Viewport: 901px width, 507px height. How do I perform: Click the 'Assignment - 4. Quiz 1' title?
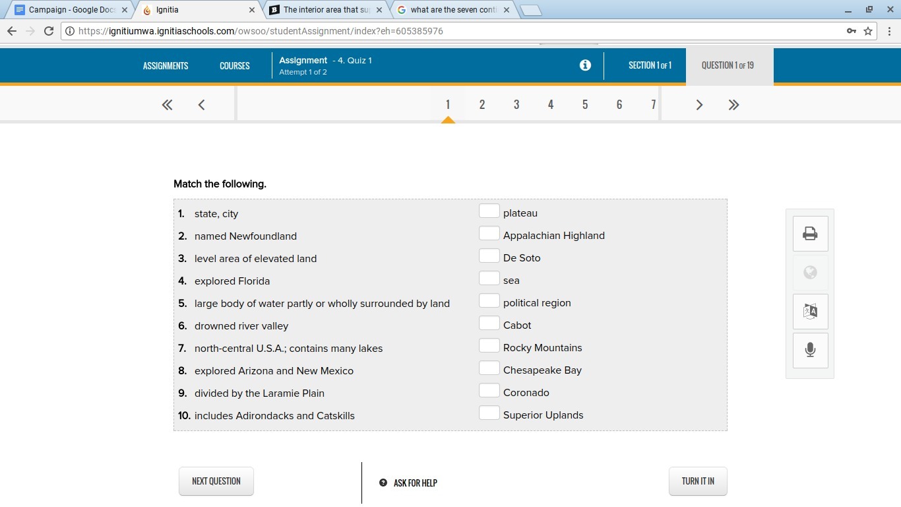pos(325,60)
